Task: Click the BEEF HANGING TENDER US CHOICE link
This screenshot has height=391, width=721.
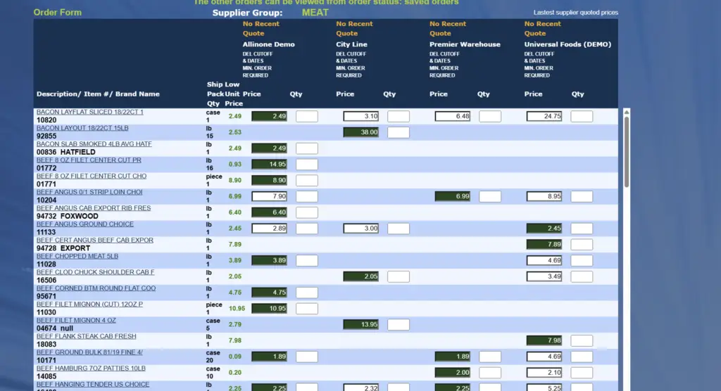Action: (x=92, y=385)
